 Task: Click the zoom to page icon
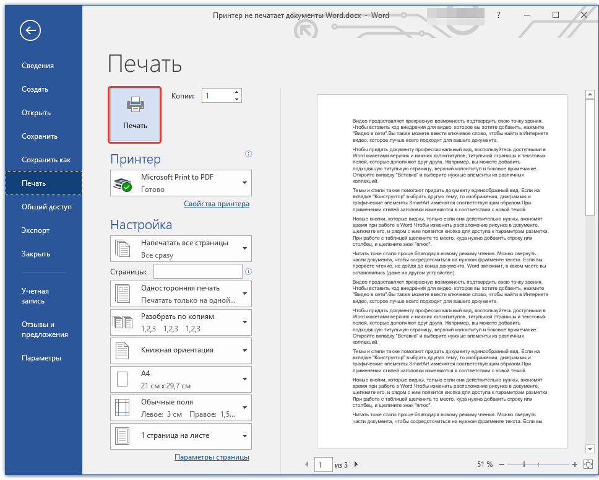(x=587, y=465)
